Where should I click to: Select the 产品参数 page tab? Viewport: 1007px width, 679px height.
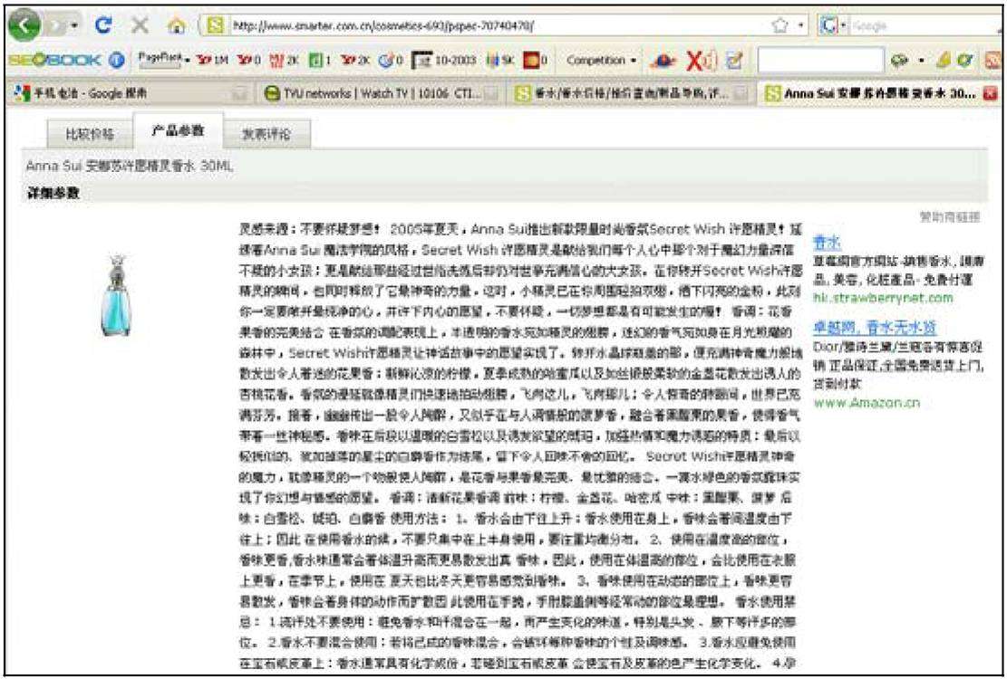(178, 130)
